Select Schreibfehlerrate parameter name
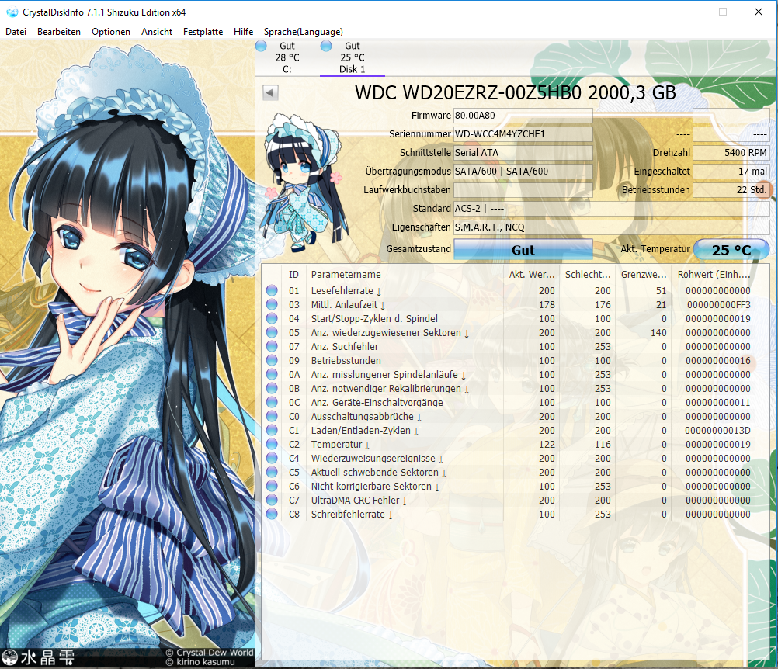The width and height of the screenshot is (778, 669). 348,515
